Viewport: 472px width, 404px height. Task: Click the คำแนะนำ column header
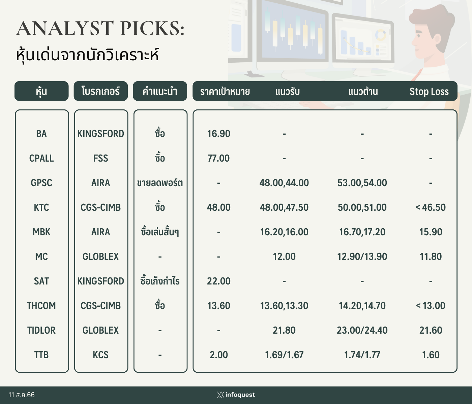coord(160,91)
